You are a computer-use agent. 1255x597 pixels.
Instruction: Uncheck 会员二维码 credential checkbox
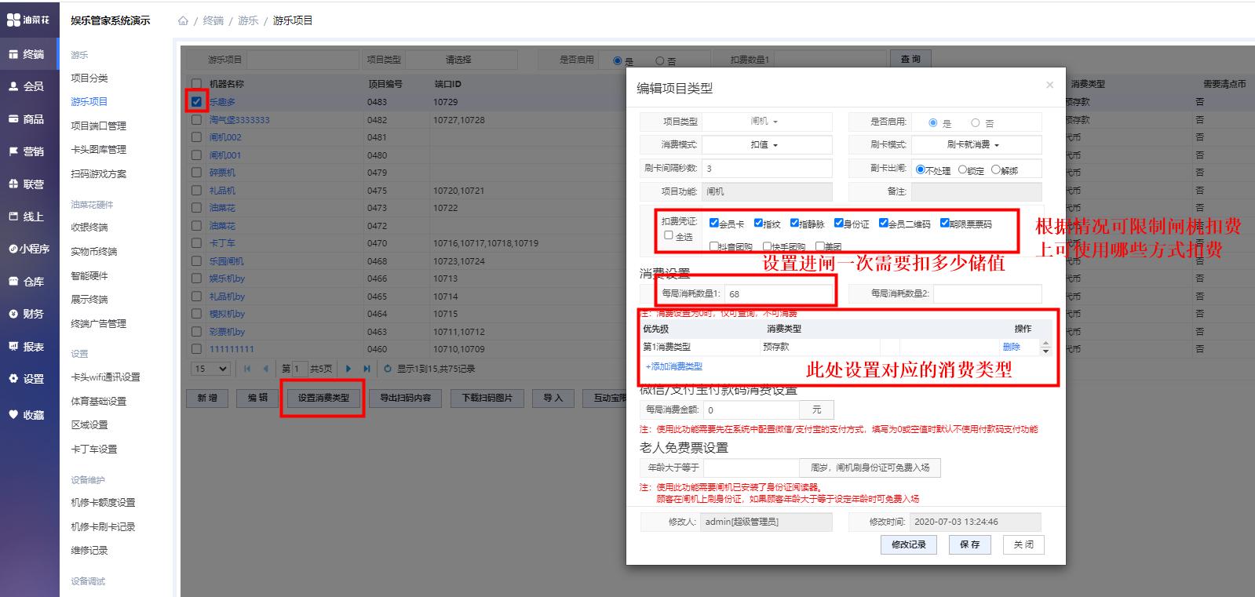coord(883,223)
